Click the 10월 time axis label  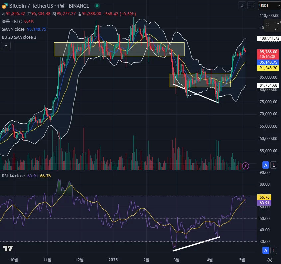[x=14, y=260]
